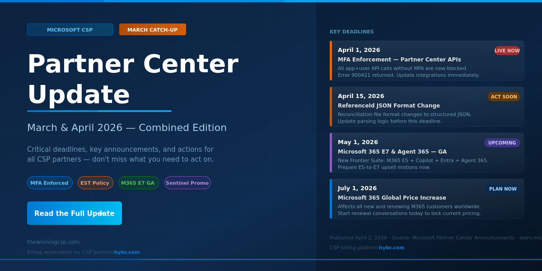Click the LIVE NOW status badge
The width and height of the screenshot is (542, 271).
tap(507, 51)
